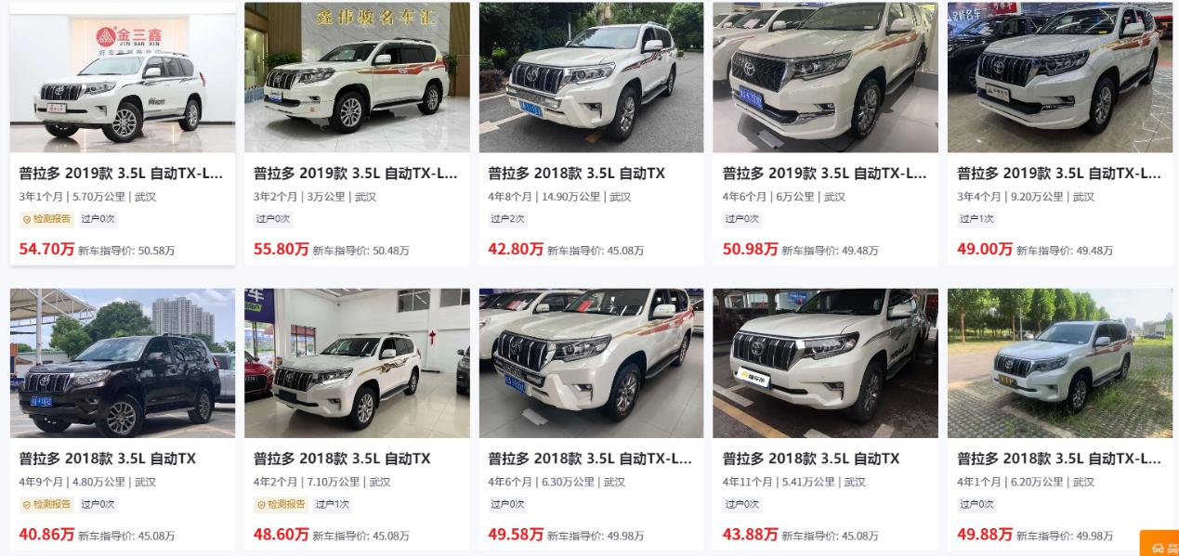Click the orange floating widget at bottom-right corner
The width and height of the screenshot is (1179, 556).
pos(1159,545)
